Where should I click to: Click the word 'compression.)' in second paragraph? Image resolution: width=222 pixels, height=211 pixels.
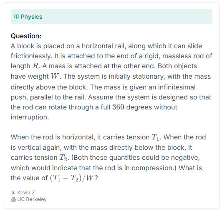pos(154,168)
